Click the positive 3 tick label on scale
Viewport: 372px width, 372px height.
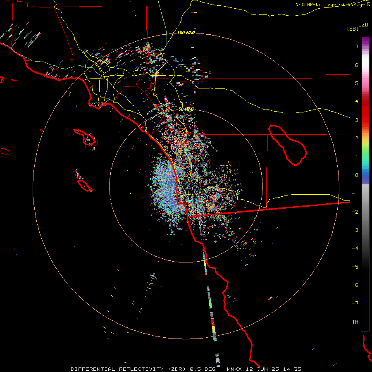[x=357, y=120]
